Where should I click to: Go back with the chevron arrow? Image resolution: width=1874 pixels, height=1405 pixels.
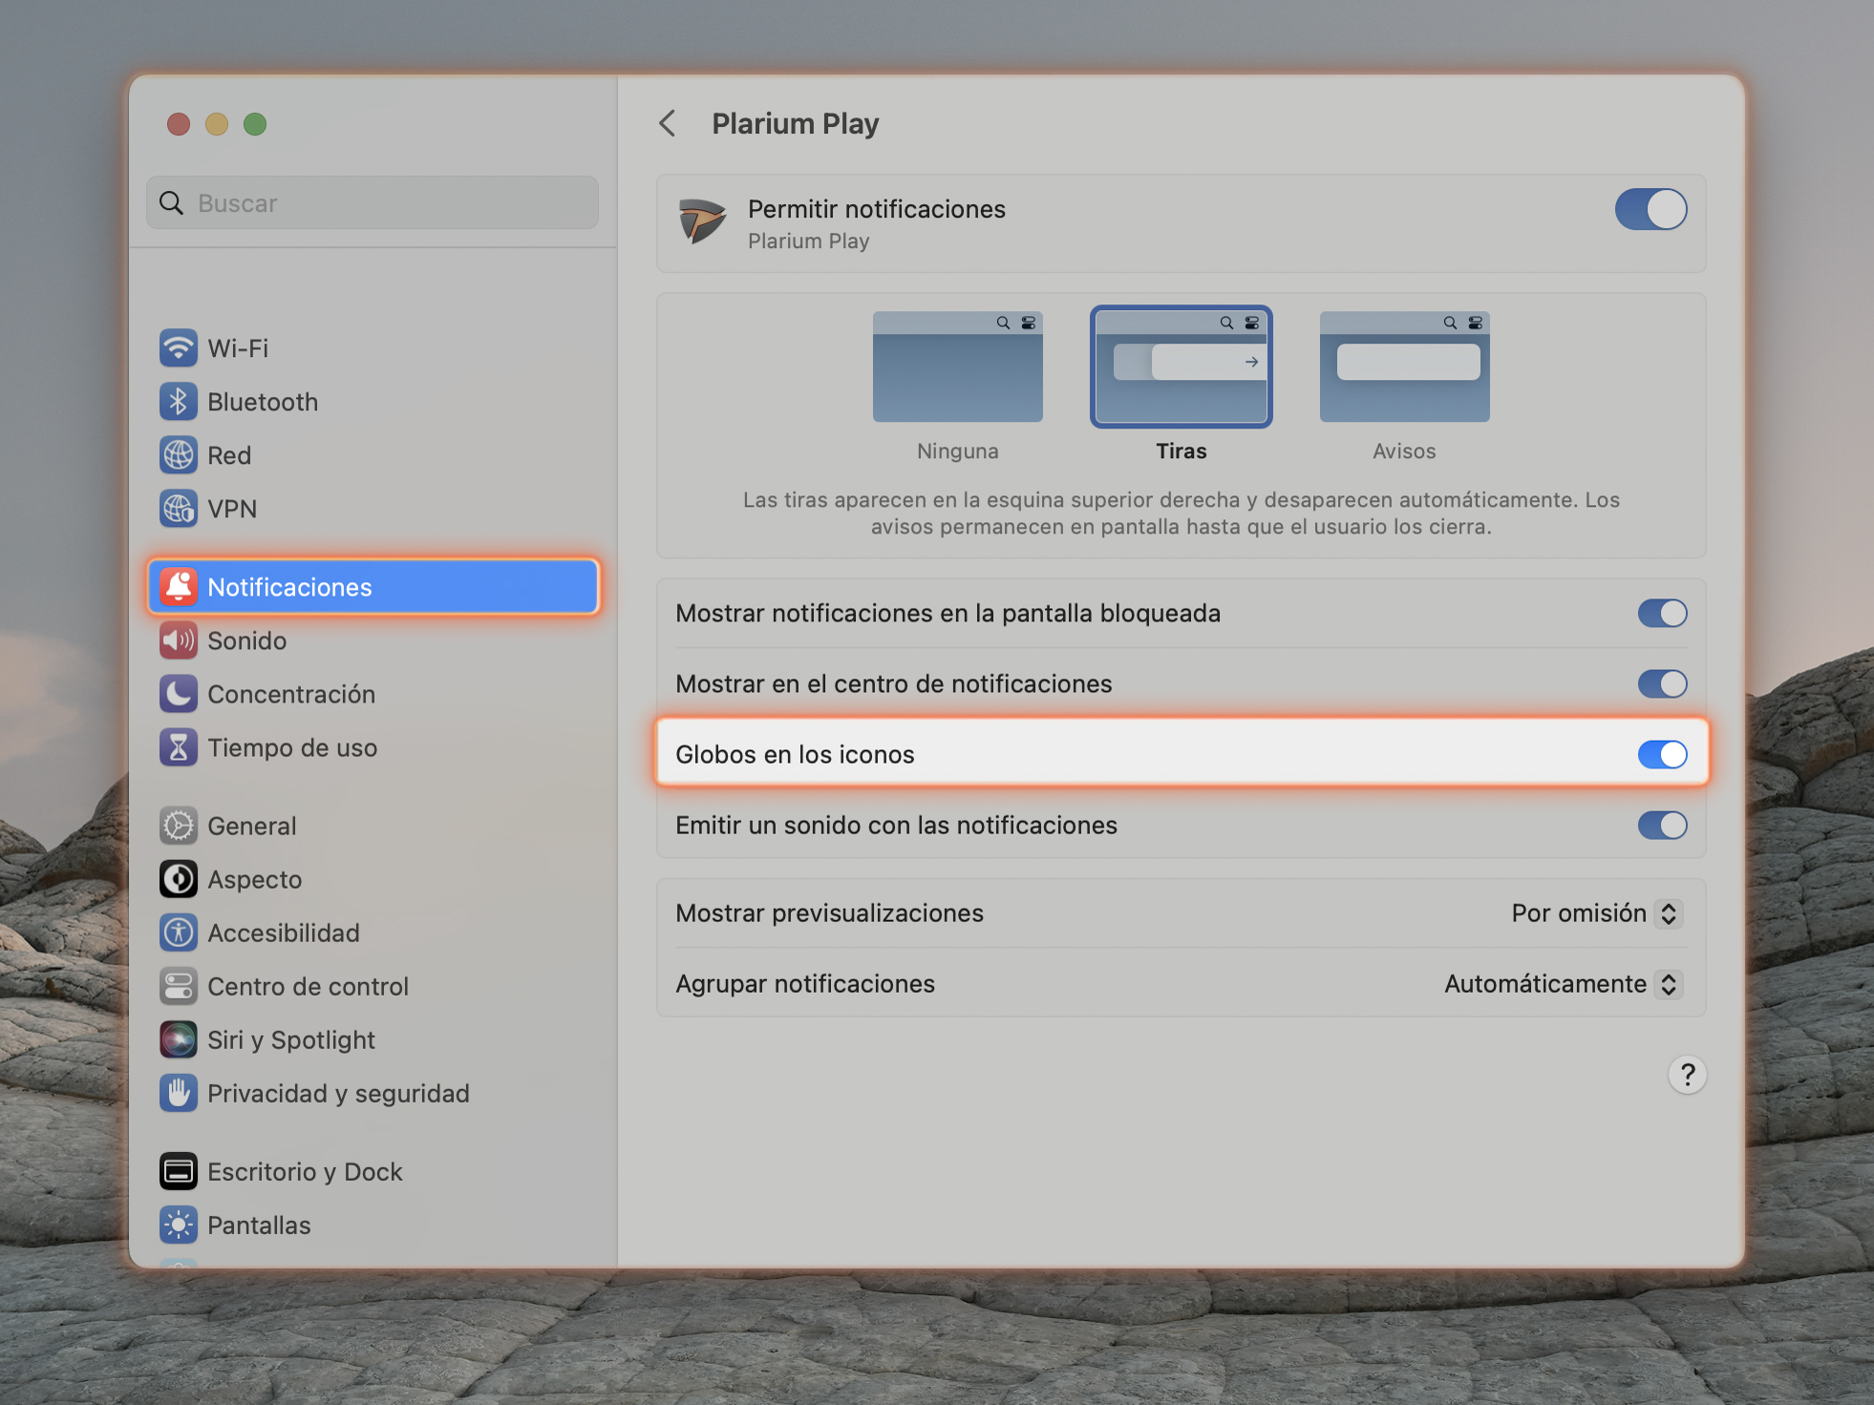point(668,123)
